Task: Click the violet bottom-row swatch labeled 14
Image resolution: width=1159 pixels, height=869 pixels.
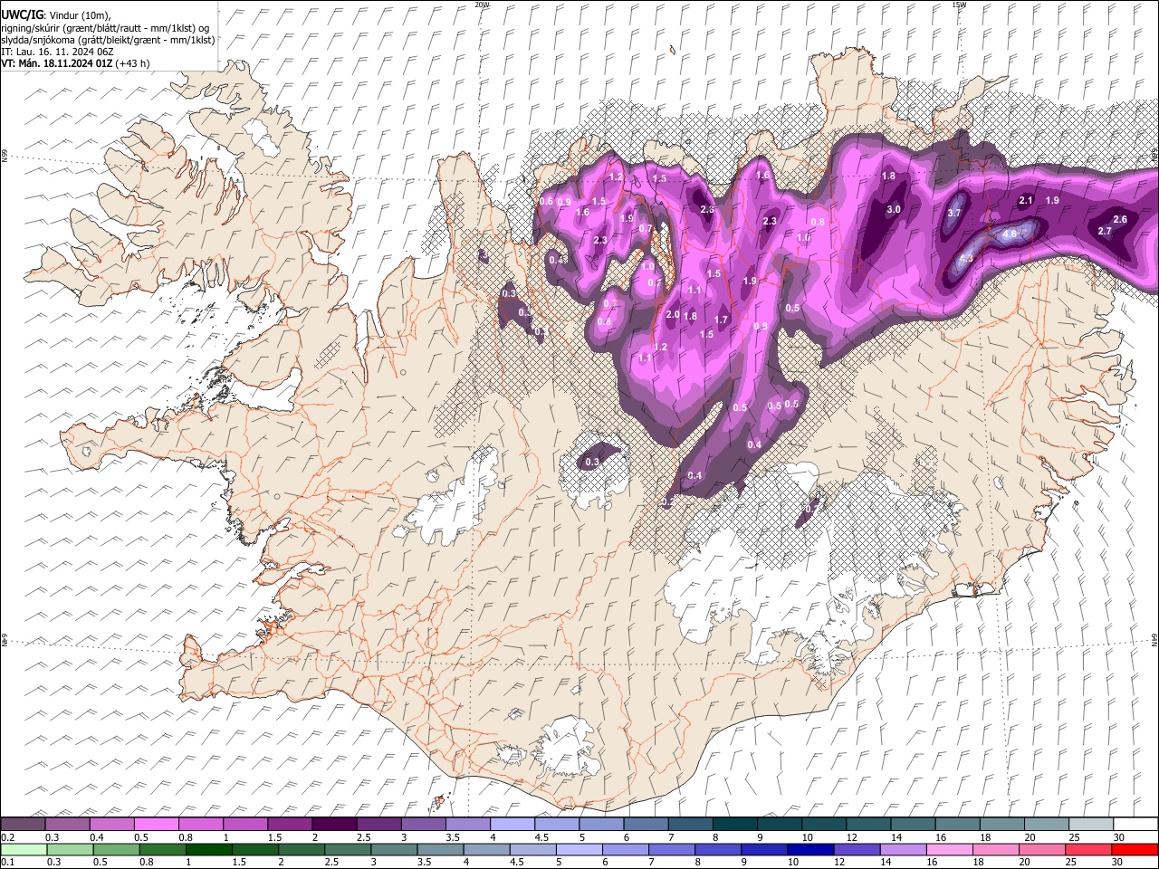Action: pos(903,849)
